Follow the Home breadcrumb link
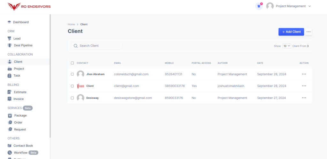Screen dimensions: 327x159 [71, 24]
